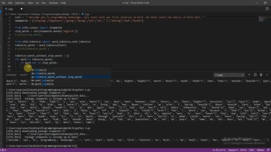Screen dimensions: 271x152
Task: Click line 5 demoWords list
Action: (x=79, y=21)
